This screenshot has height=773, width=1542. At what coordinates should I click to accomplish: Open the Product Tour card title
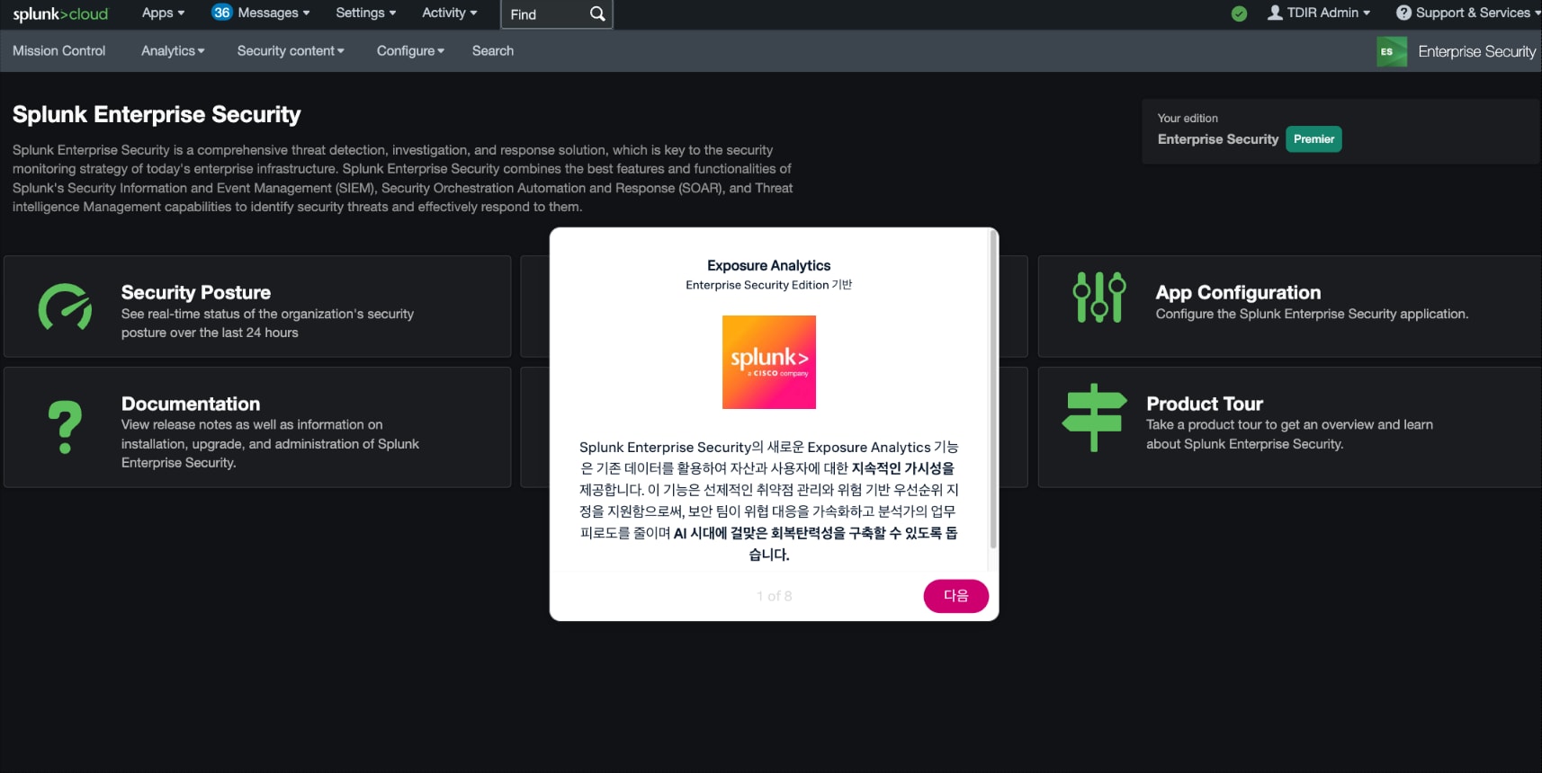1205,404
